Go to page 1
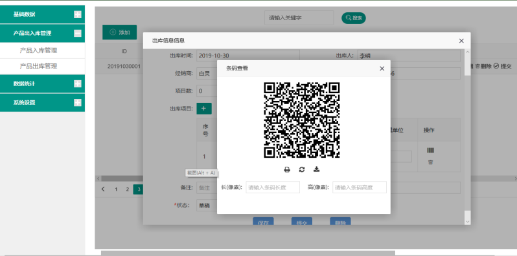The width and height of the screenshot is (517, 256). pyautogui.click(x=116, y=189)
